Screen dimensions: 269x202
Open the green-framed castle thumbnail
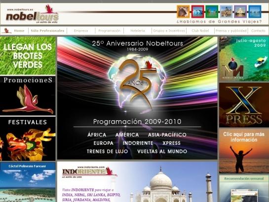point(212,12)
